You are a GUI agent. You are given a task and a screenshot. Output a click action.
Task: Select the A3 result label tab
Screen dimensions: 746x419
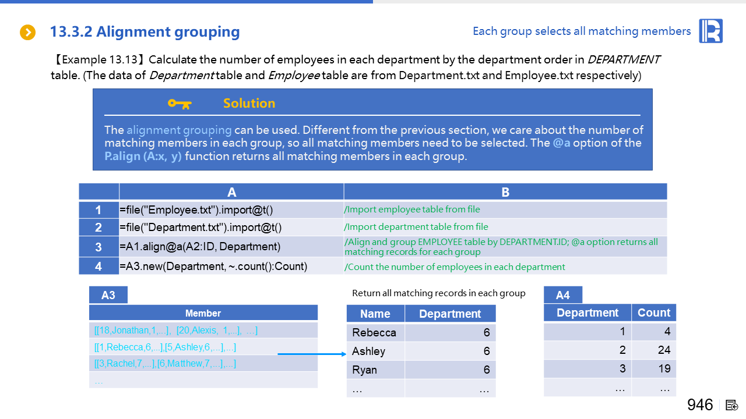click(x=108, y=295)
